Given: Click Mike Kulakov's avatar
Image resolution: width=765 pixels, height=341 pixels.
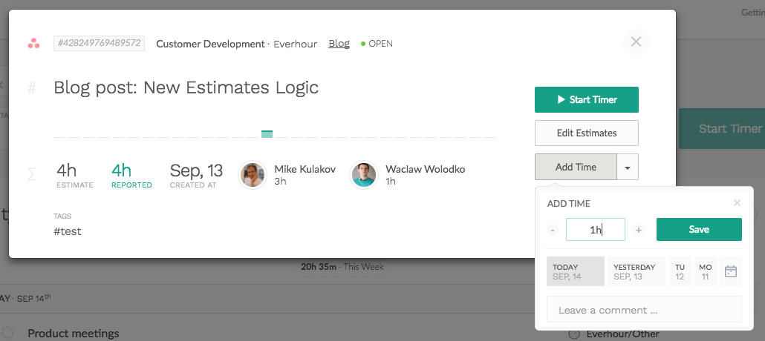Looking at the screenshot, I should (253, 175).
